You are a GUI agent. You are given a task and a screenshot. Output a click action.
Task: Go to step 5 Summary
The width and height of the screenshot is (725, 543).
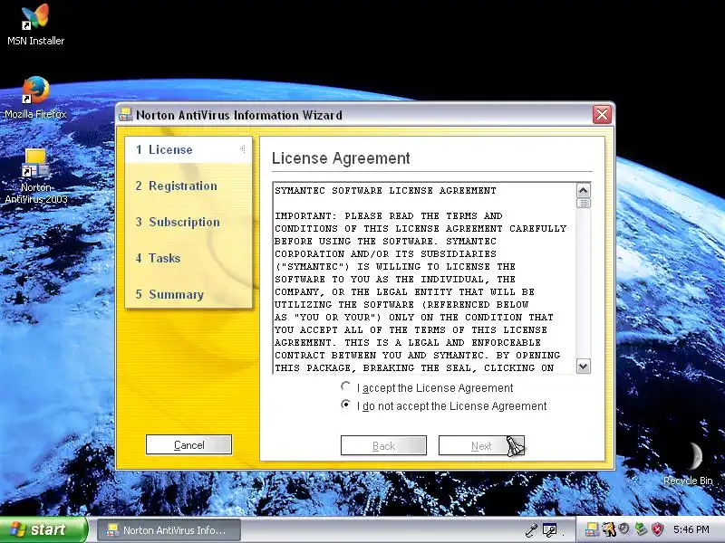pyautogui.click(x=169, y=295)
